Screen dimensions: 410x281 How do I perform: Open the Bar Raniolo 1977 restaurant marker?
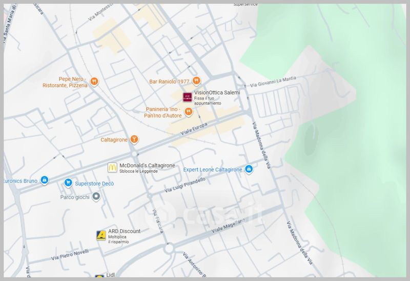point(197,81)
